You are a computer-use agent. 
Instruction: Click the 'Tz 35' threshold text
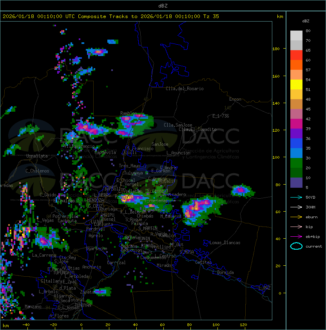click(x=211, y=16)
